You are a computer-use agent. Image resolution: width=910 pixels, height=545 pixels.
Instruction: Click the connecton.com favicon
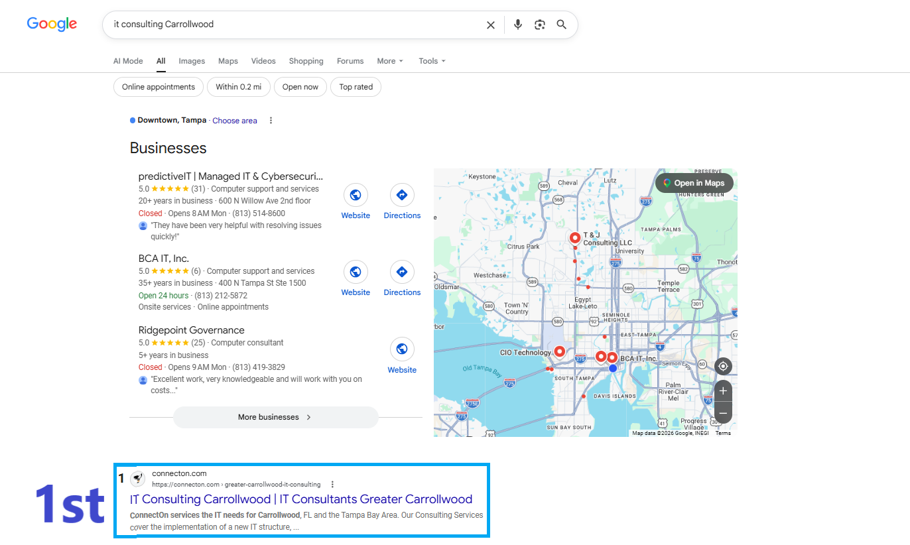pyautogui.click(x=138, y=479)
